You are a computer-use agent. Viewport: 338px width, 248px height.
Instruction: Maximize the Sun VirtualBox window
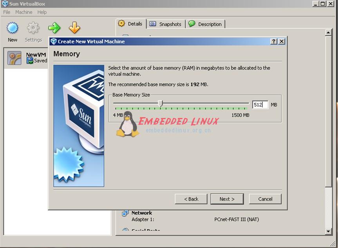click(x=323, y=4)
